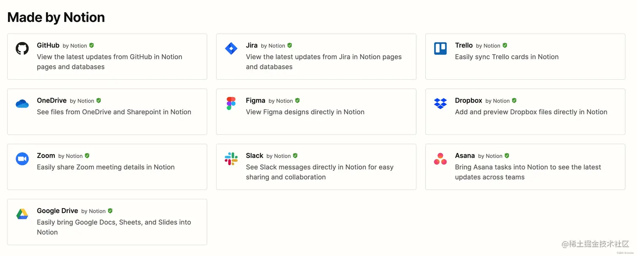Click 'by Notion' beside GitHub
Screen dimensions: 637x256
[75, 46]
